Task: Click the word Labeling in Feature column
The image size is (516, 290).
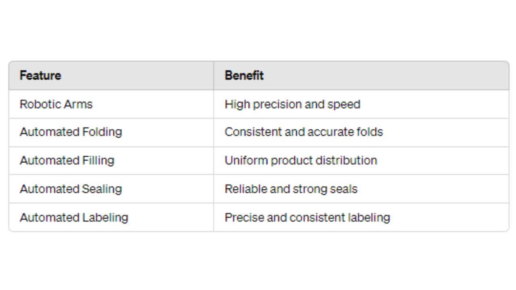Action: pos(105,218)
